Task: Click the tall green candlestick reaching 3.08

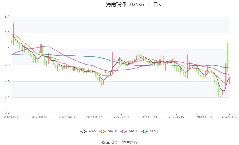Action: pos(227,56)
